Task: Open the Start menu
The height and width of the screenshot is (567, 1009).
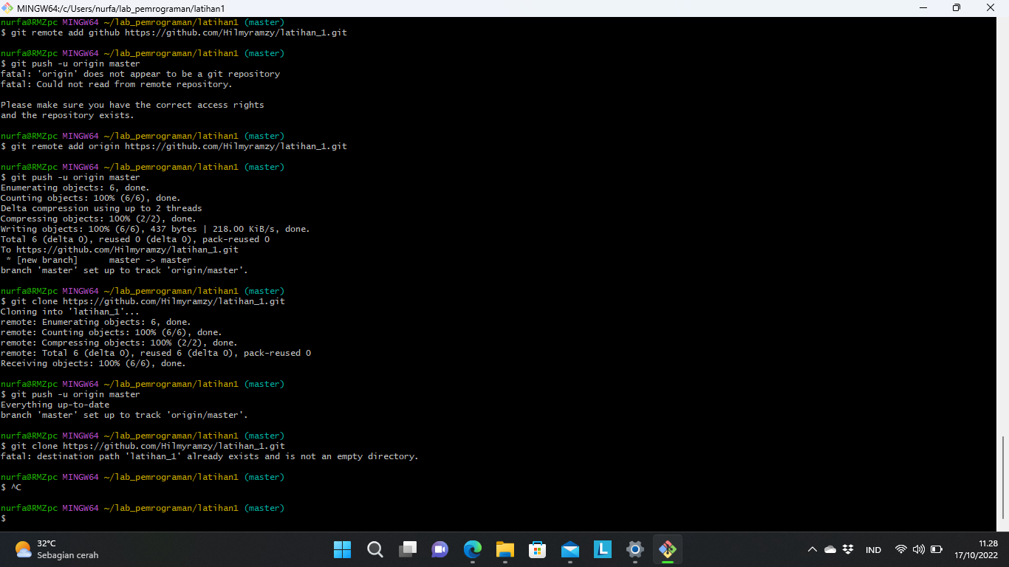Action: pos(342,549)
